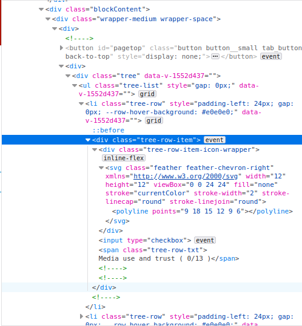
Task: Expand the pagetop button node
Action: point(61,48)
